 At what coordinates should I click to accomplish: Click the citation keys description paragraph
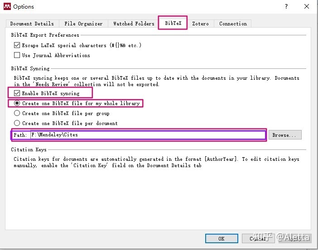click(156, 162)
